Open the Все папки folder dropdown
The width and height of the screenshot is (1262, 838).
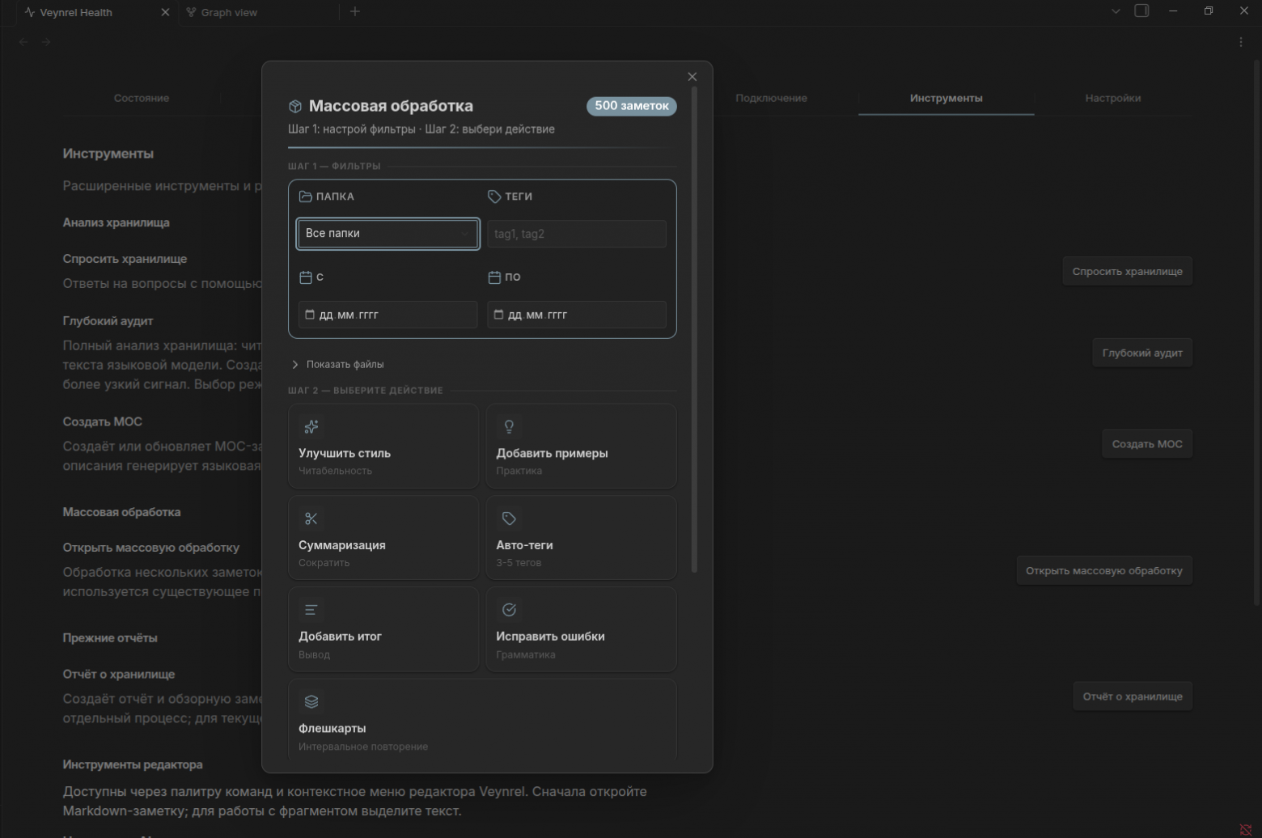pyautogui.click(x=388, y=234)
